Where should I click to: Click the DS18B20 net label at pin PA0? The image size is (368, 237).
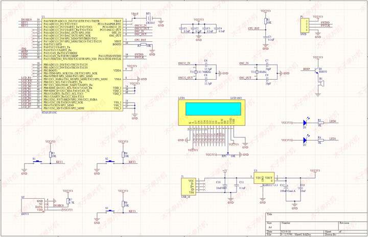click(26, 20)
